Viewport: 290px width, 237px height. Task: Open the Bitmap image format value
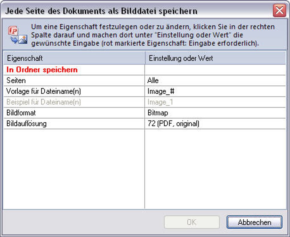[x=158, y=113]
